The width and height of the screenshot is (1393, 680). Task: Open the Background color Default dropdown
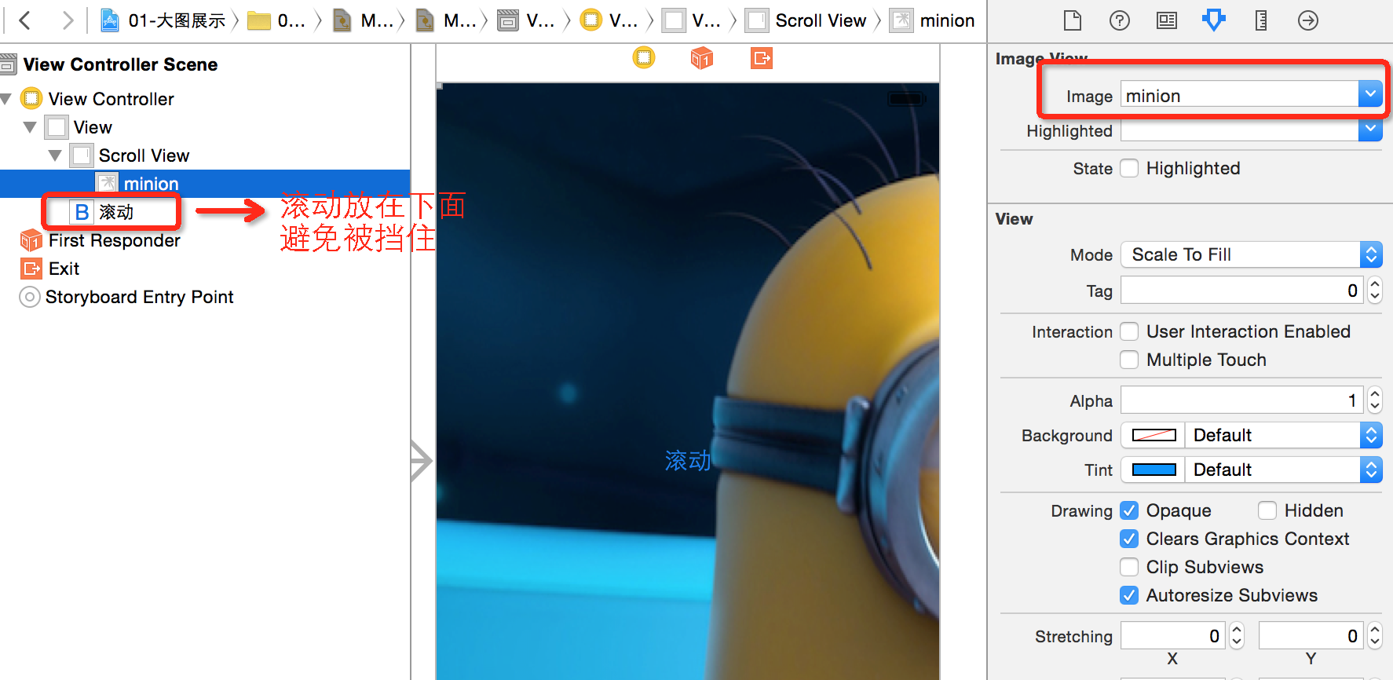click(x=1283, y=435)
